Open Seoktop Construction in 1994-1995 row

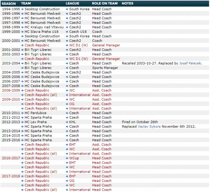(42, 9)
